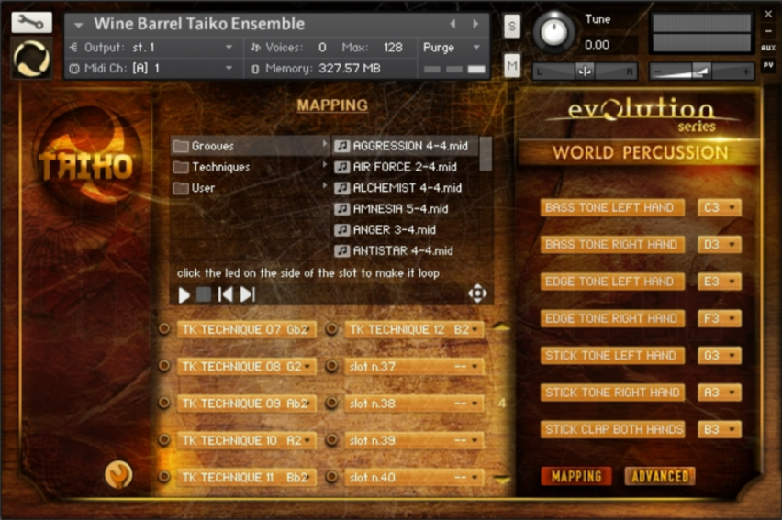The image size is (782, 520).
Task: Click the drag MIDI crosshair icon
Action: [477, 293]
